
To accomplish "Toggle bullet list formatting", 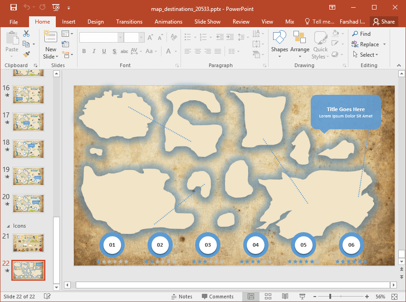I will (x=188, y=37).
